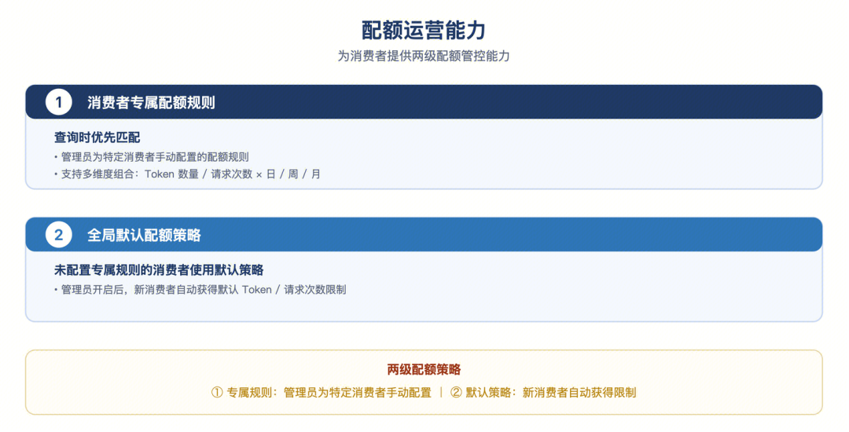
Task: Click the number 1 circle badge
Action: pos(58,102)
